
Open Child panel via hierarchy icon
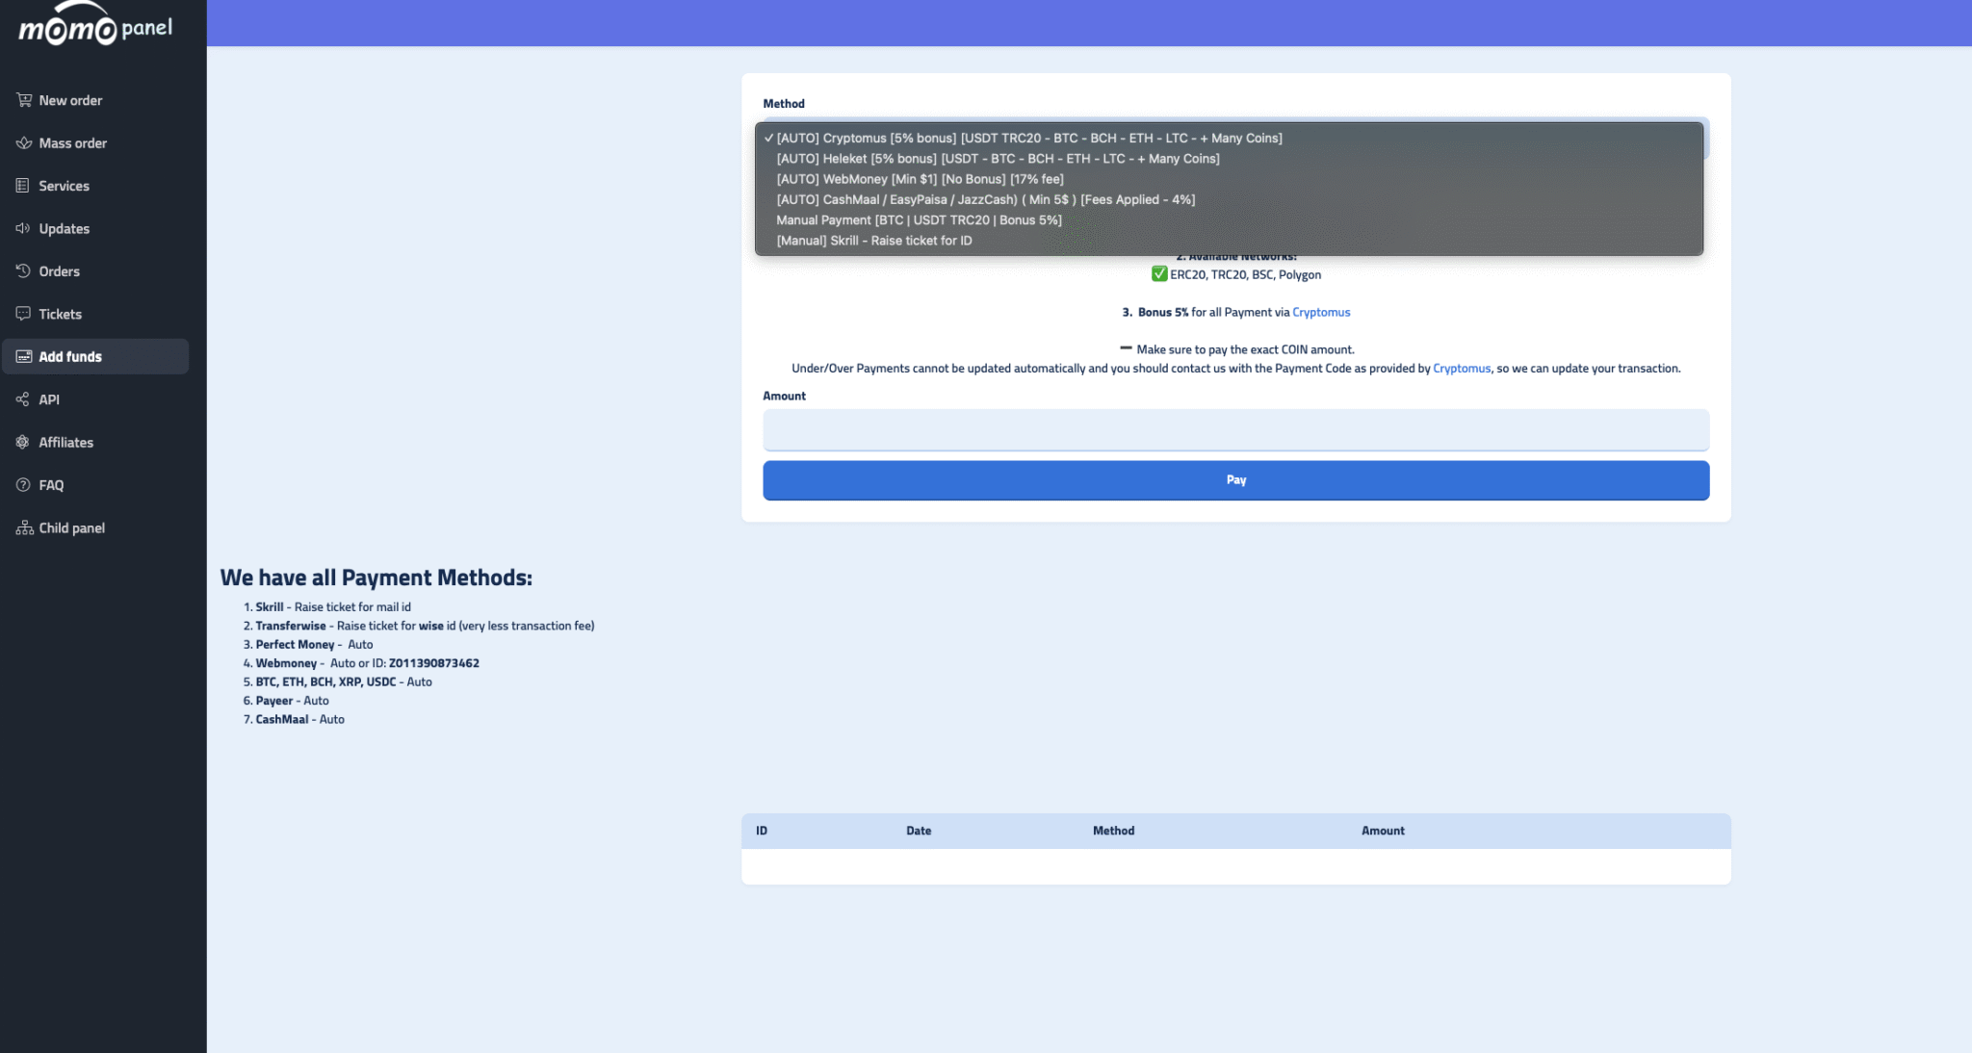pyautogui.click(x=24, y=528)
